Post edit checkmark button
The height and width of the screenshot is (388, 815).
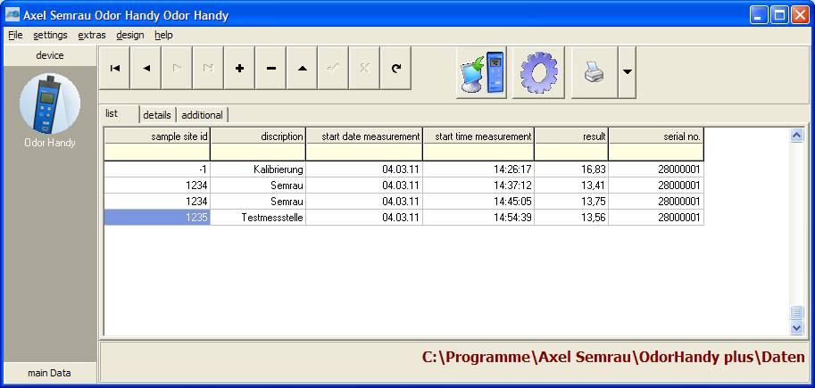(333, 68)
